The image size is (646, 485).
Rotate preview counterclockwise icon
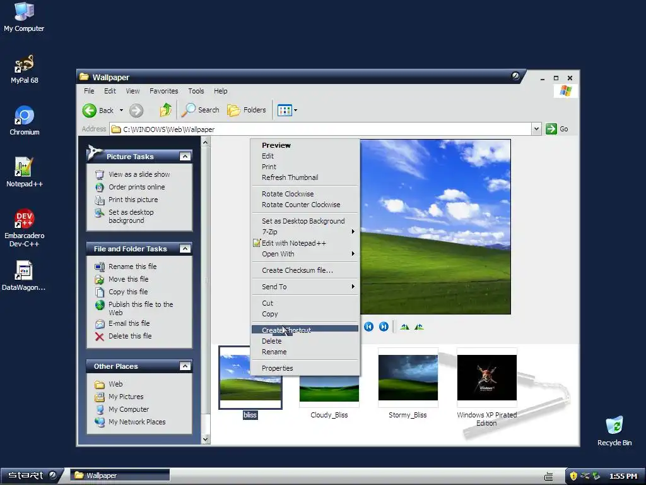(419, 326)
